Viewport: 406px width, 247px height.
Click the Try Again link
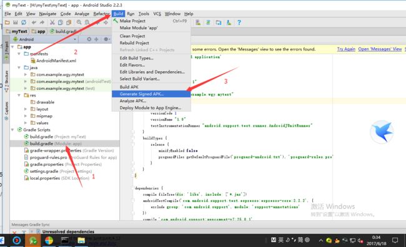(346, 49)
